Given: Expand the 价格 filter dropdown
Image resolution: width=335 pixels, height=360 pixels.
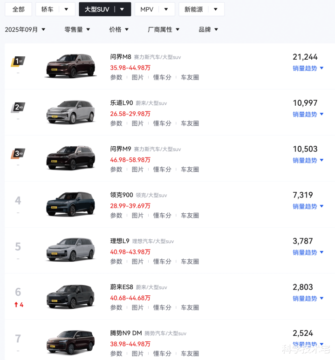Looking at the screenshot, I should pyautogui.click(x=119, y=29).
